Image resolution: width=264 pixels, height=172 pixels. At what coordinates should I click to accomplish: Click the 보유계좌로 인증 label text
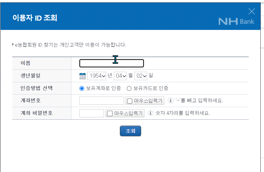(x=104, y=88)
